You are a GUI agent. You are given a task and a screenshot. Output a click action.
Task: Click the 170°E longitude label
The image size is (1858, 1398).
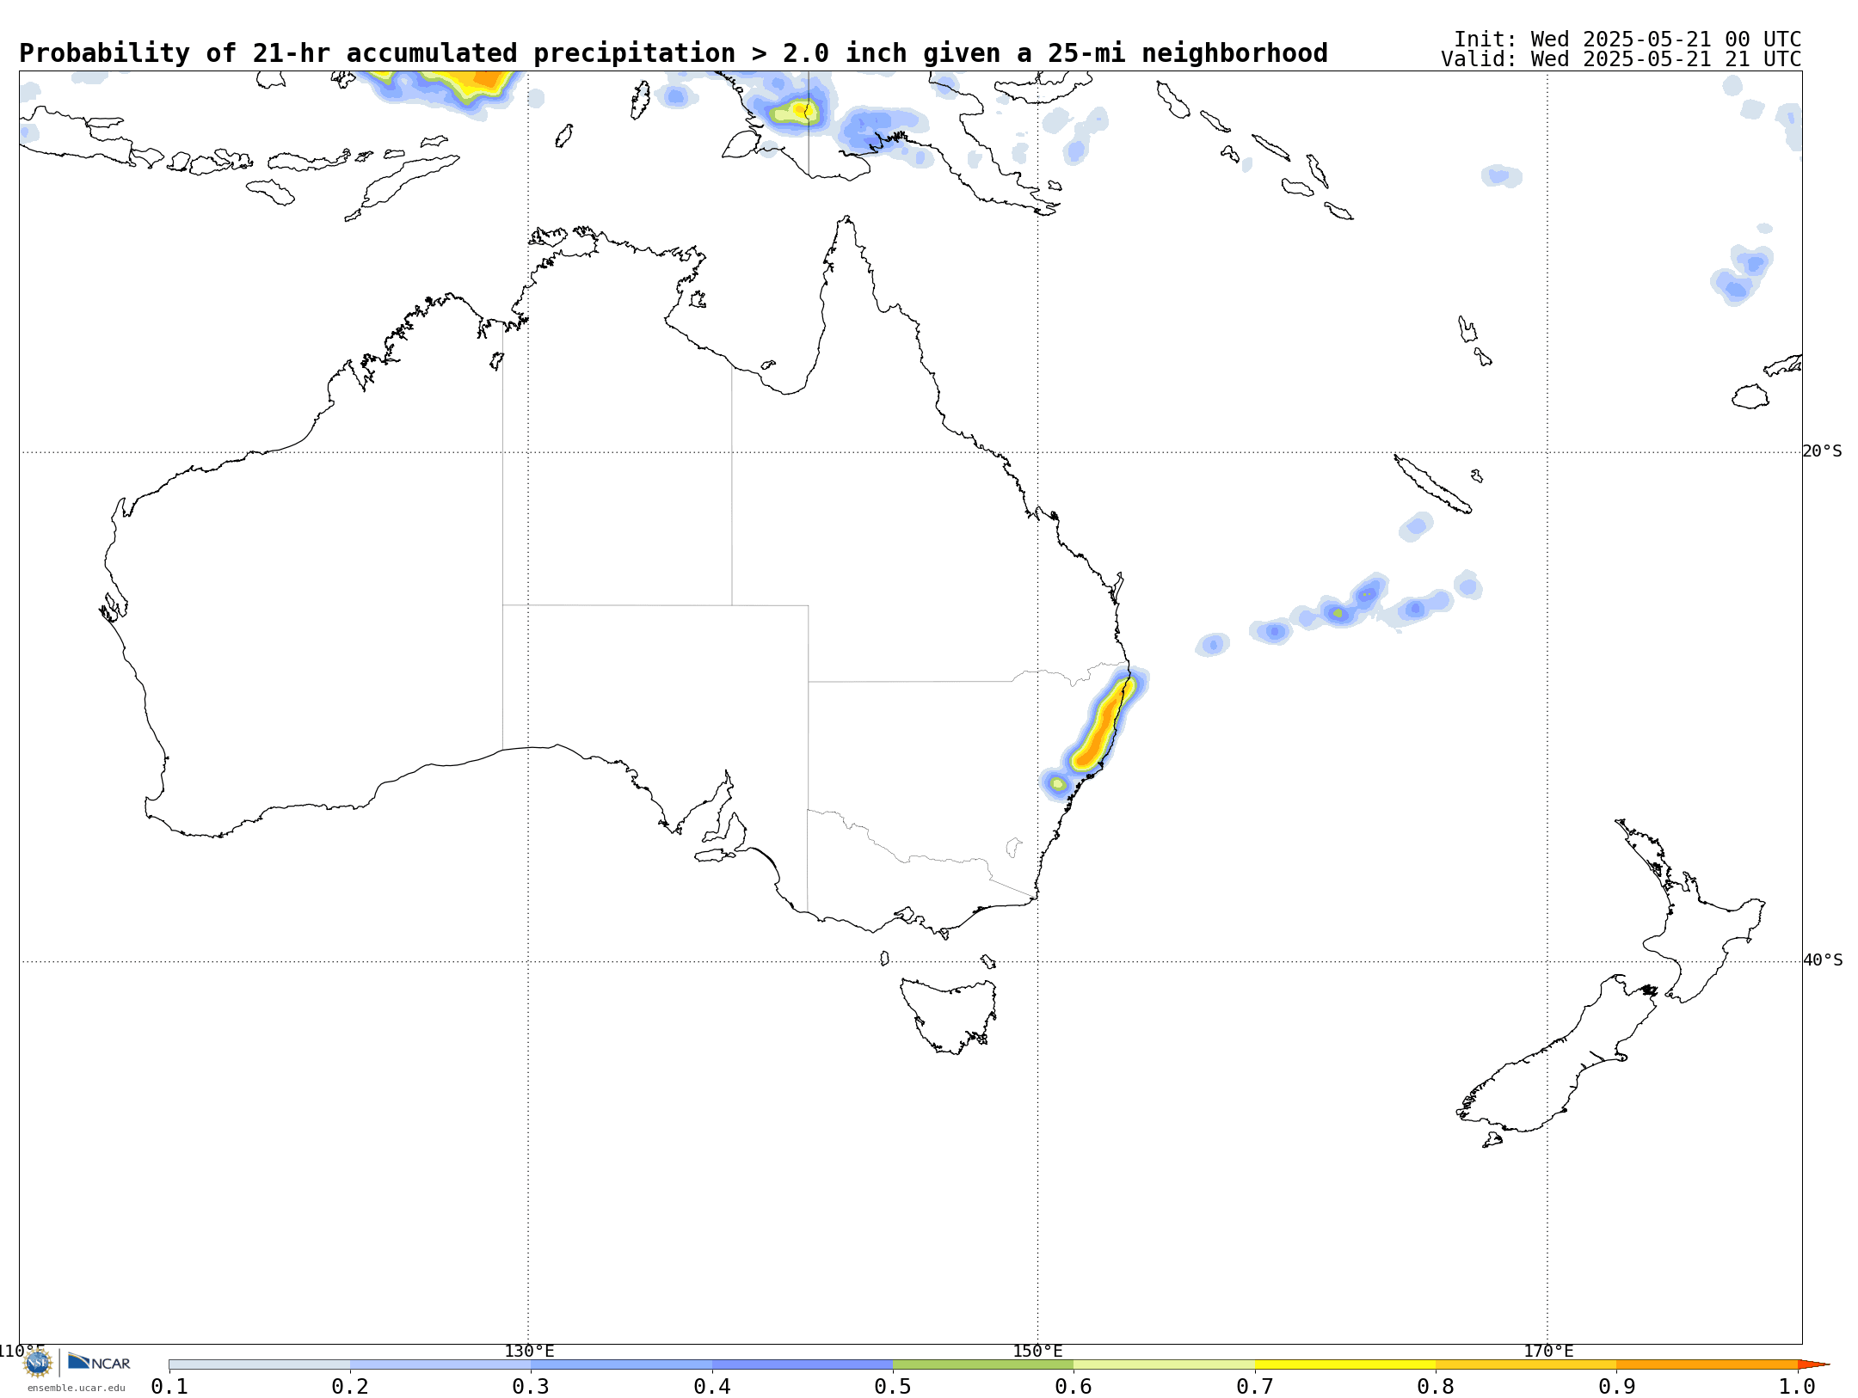click(1548, 1351)
